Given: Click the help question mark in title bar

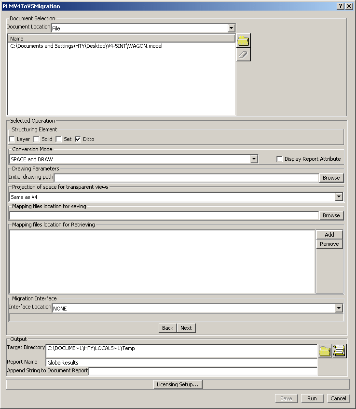Looking at the screenshot, I should point(341,6).
